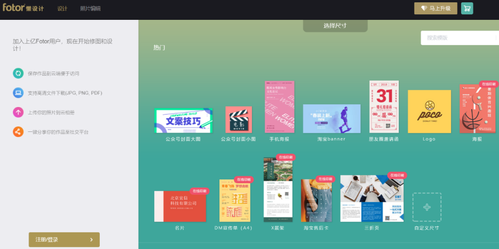The width and height of the screenshot is (499, 249).
Task: Click the Fotor 懒设计 logo
Action: coord(23,8)
